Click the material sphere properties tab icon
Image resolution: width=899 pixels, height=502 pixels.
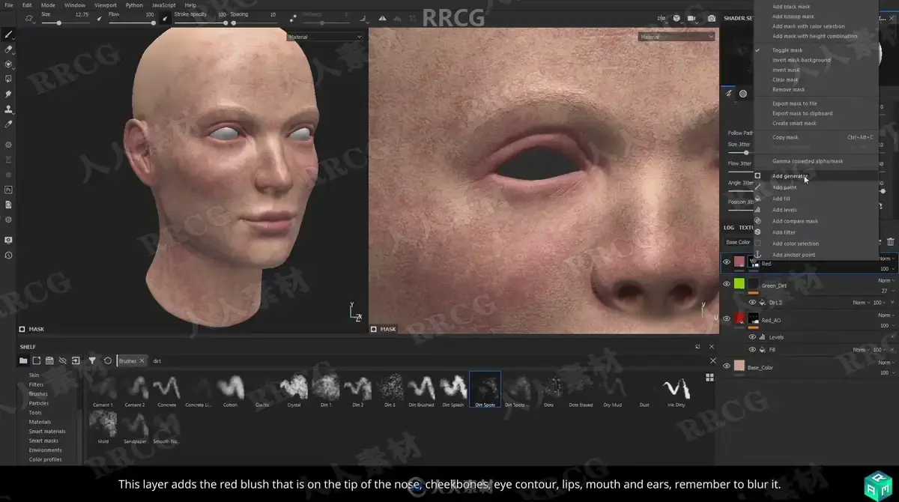[743, 94]
